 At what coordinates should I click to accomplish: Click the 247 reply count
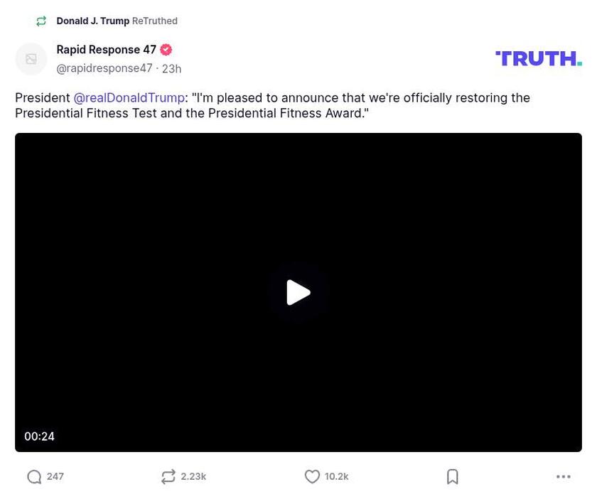point(54,476)
